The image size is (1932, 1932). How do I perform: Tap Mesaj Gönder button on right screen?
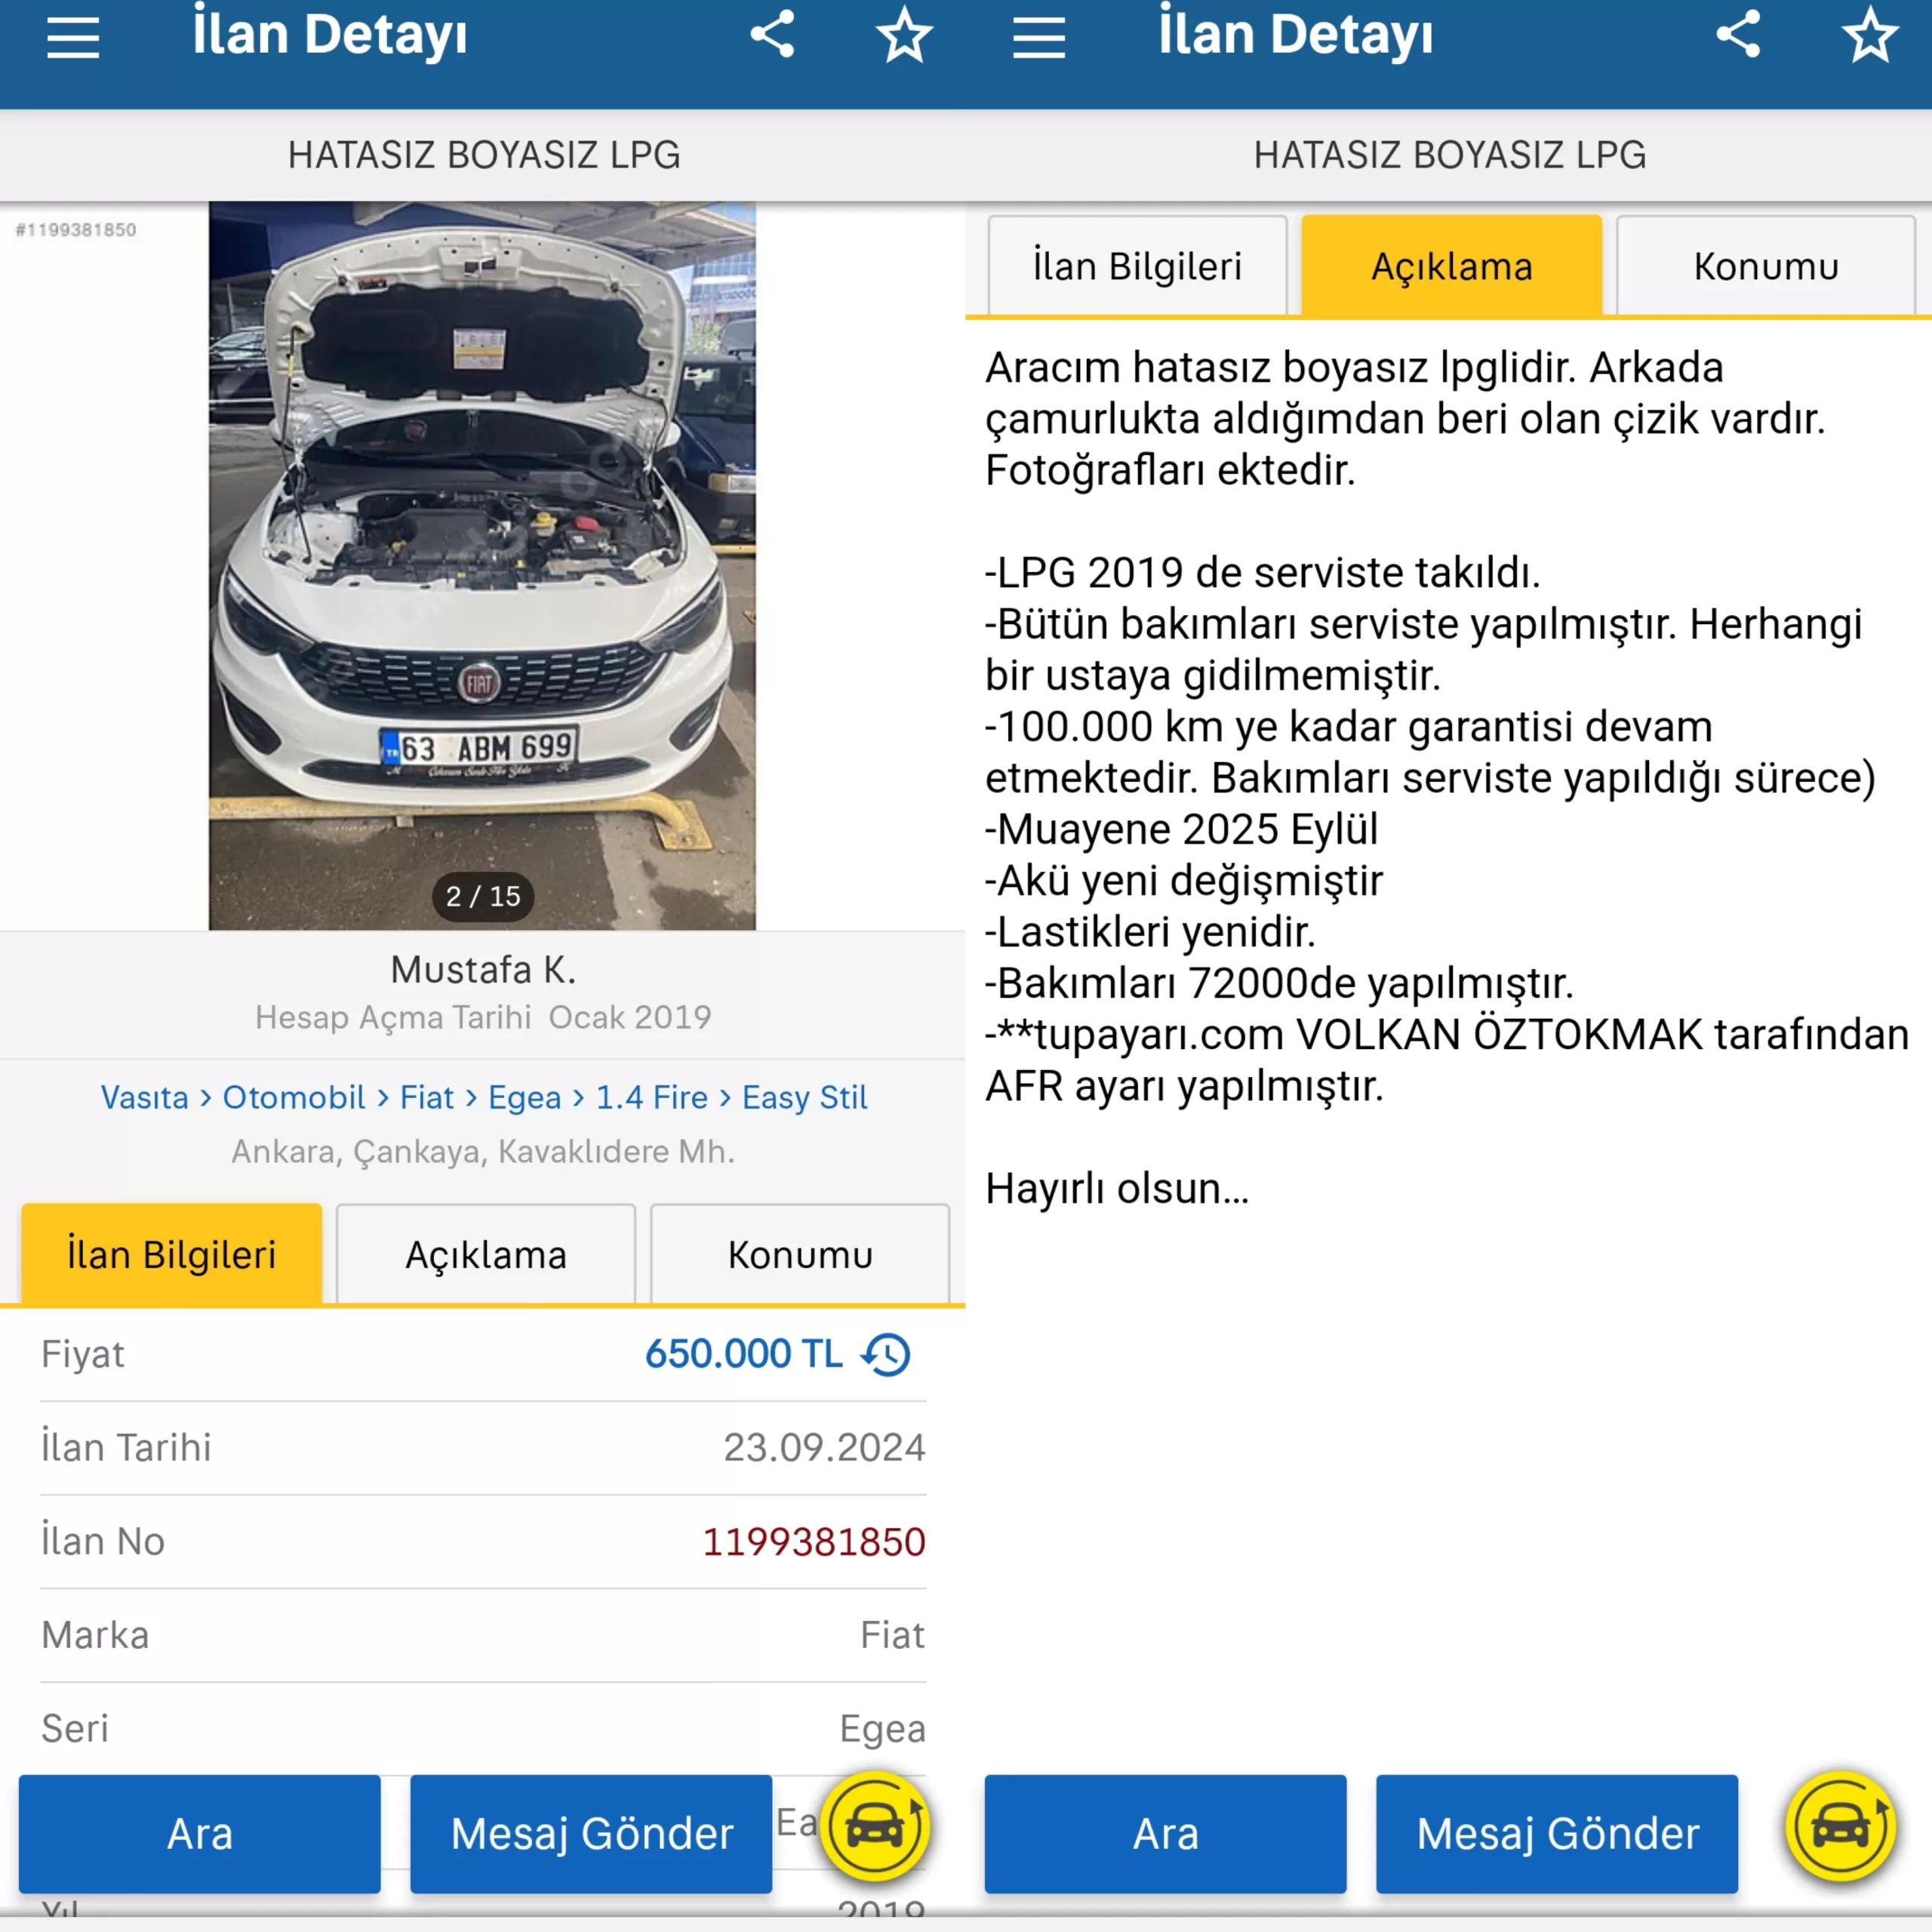1557,1834
